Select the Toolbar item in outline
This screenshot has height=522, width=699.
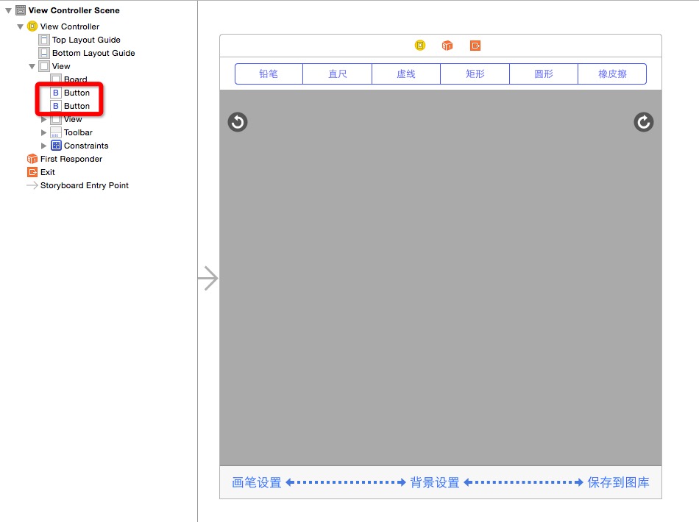78,133
